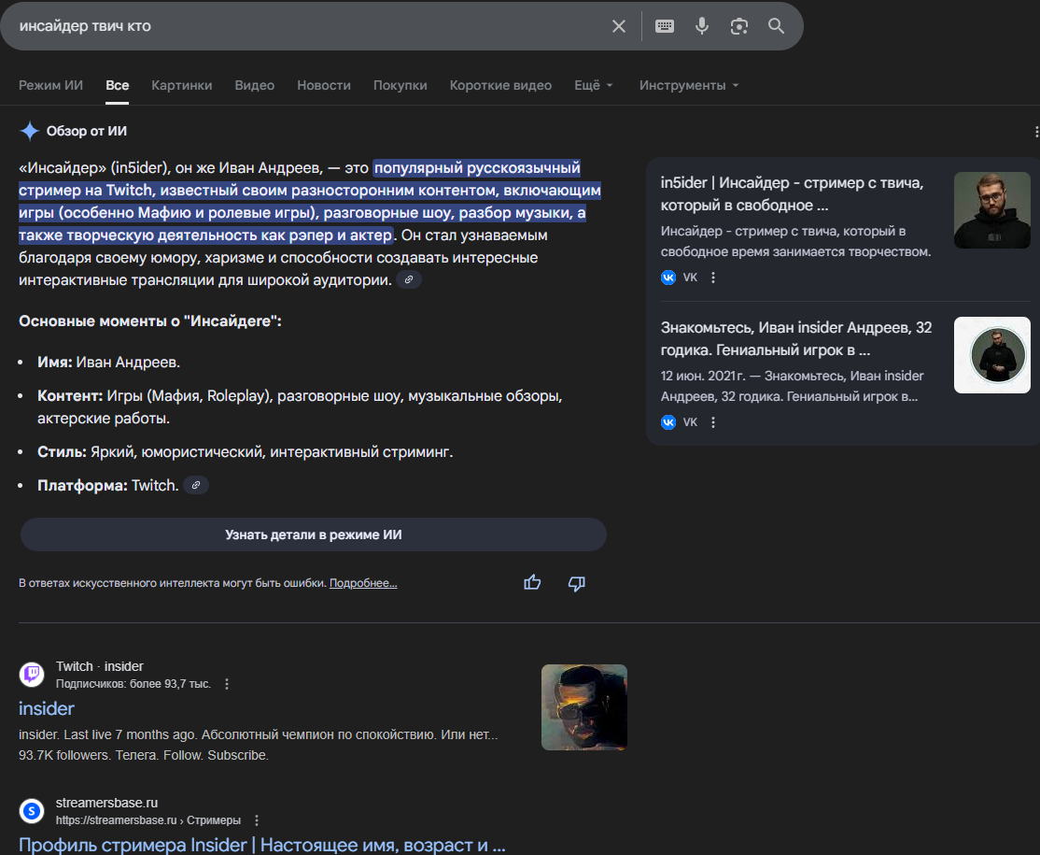
Task: Expand the Инструменты dropdown
Action: pos(688,85)
